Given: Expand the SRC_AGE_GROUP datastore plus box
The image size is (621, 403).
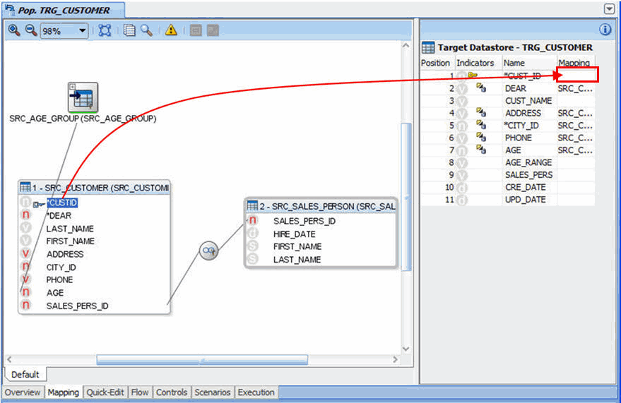Looking at the screenshot, I should 72,86.
